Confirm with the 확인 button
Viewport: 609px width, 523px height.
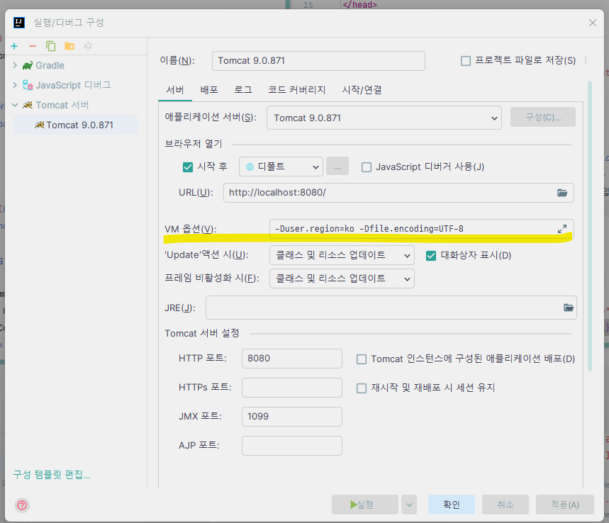pyautogui.click(x=452, y=505)
